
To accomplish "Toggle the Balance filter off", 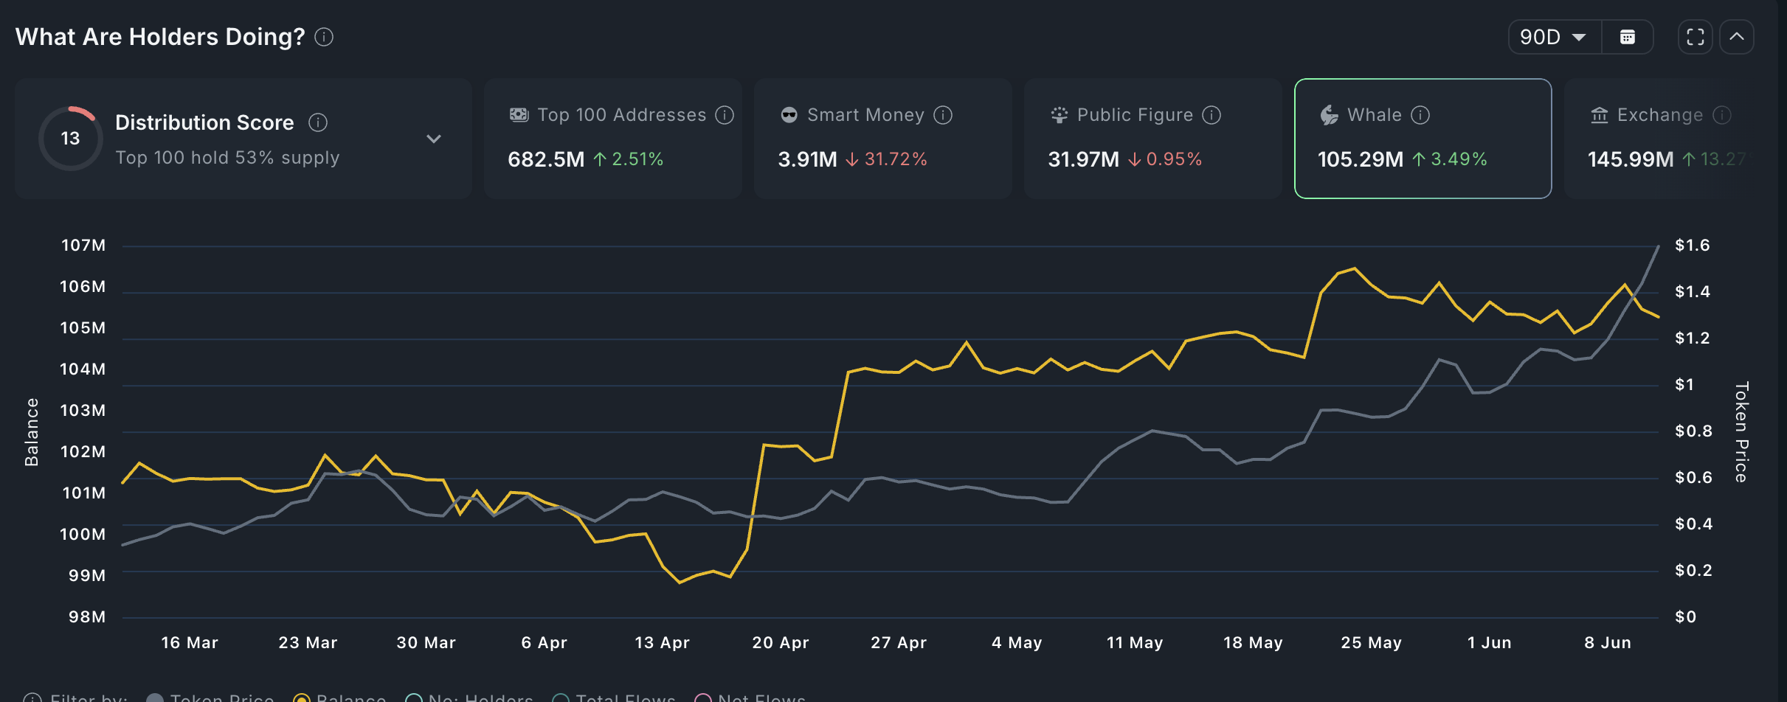I will [340, 697].
